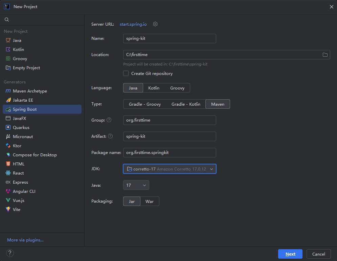Viewport: 337px width, 261px height.
Task: Click the JavaFX window icon
Action: click(8, 119)
